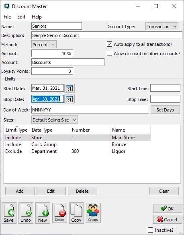The image size is (184, 235).
Task: Click the Set Days button
Action: [x=165, y=110]
